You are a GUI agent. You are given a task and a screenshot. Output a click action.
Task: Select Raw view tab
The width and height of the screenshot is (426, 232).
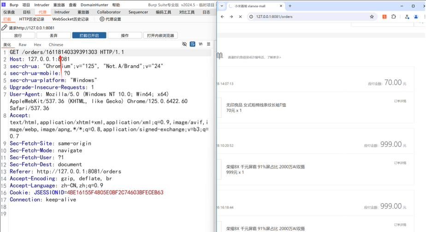[x=23, y=45]
